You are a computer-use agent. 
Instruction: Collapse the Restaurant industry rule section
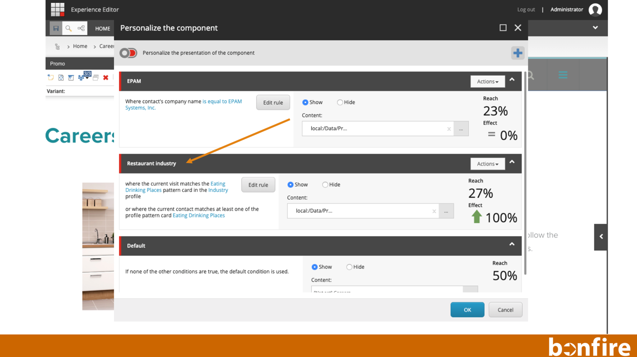coord(512,162)
